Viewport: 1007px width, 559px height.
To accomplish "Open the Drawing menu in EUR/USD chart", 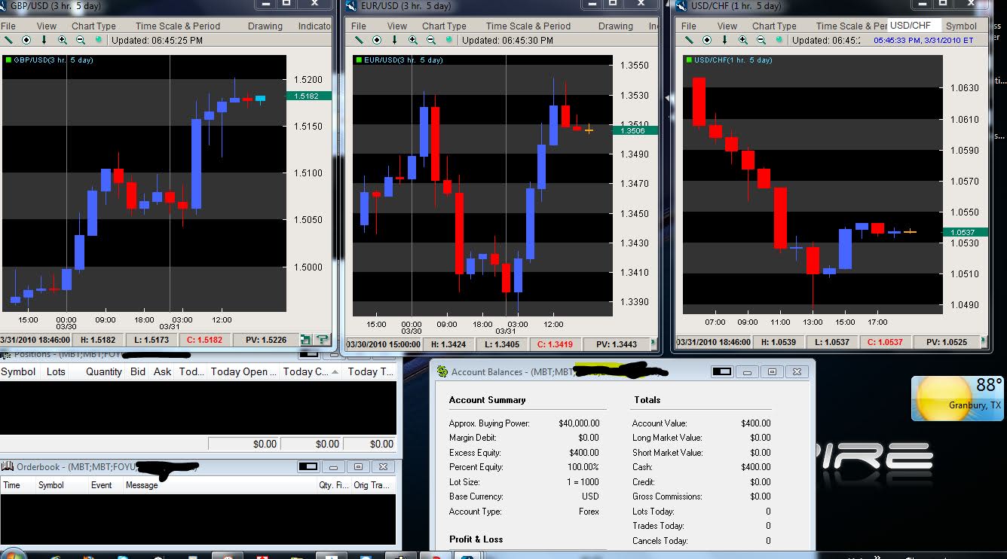I will click(x=616, y=26).
